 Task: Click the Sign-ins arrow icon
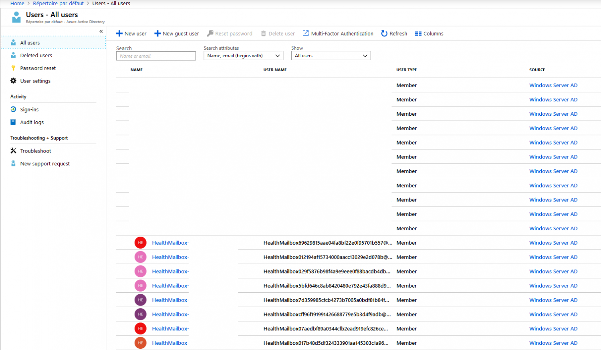click(13, 109)
